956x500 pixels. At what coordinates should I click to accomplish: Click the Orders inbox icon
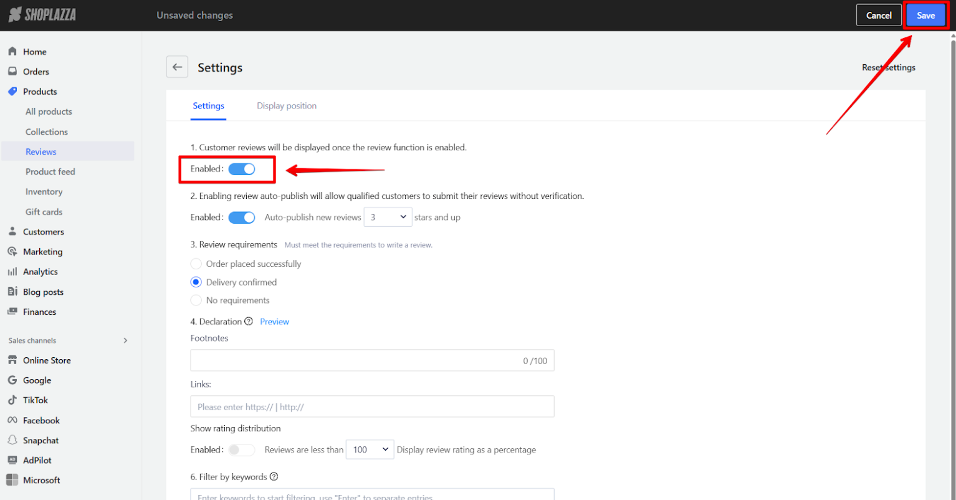click(x=12, y=72)
